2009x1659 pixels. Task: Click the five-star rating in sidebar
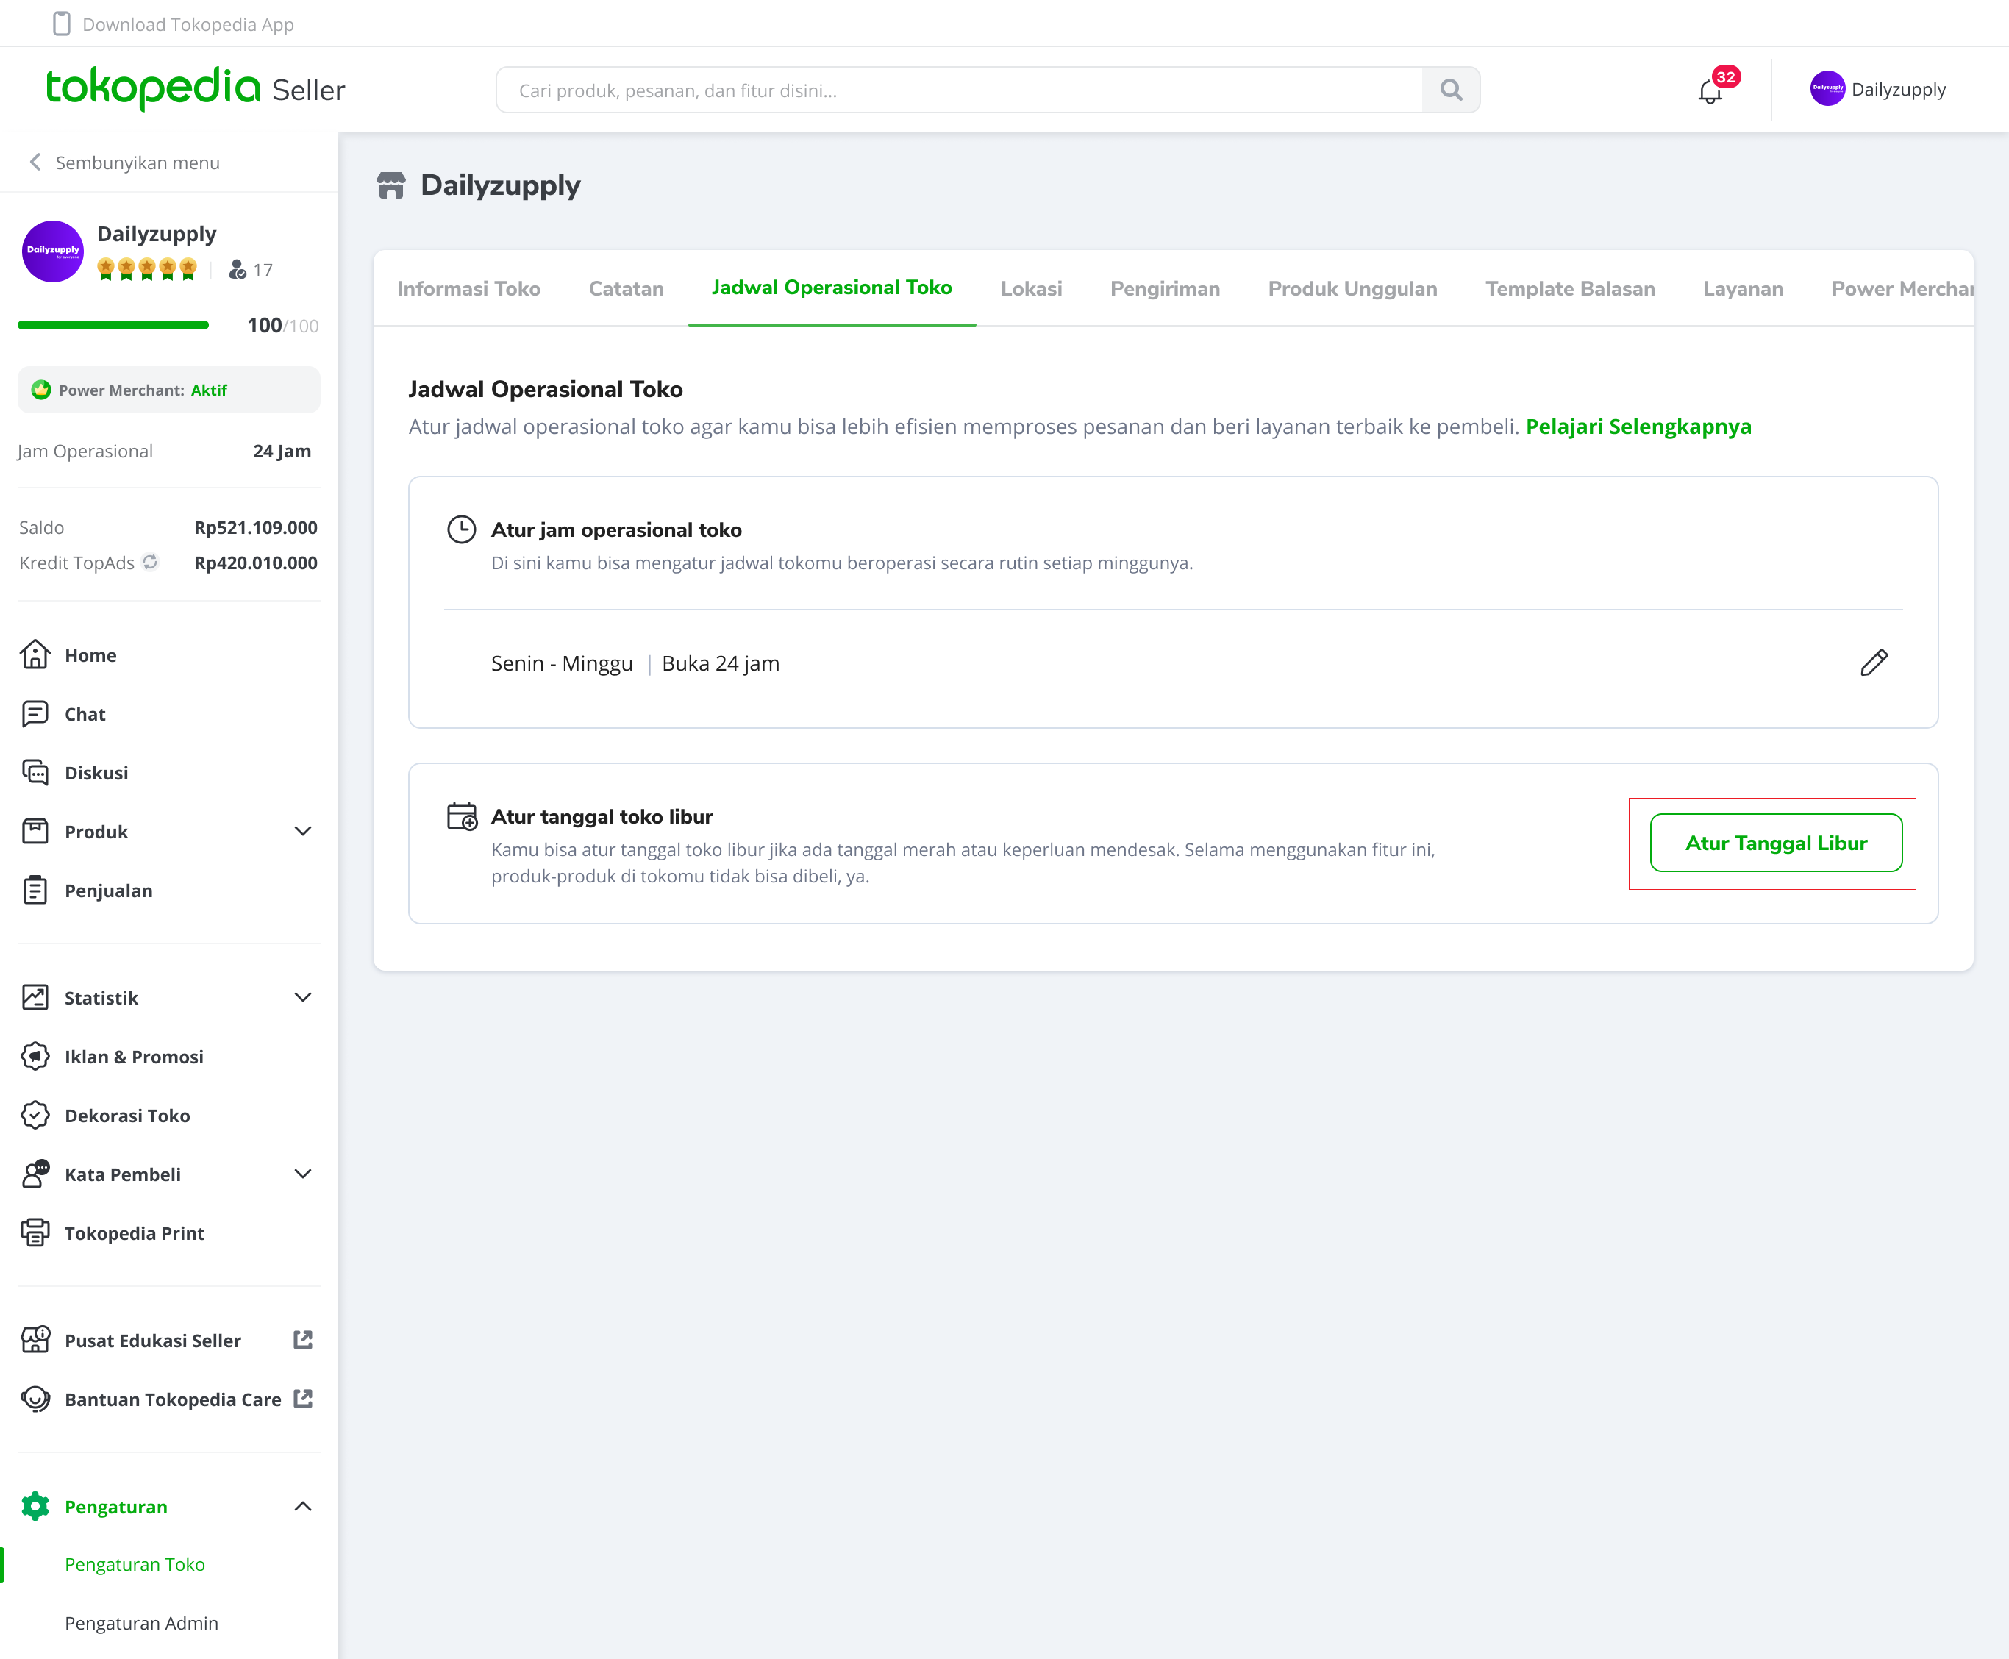click(147, 269)
